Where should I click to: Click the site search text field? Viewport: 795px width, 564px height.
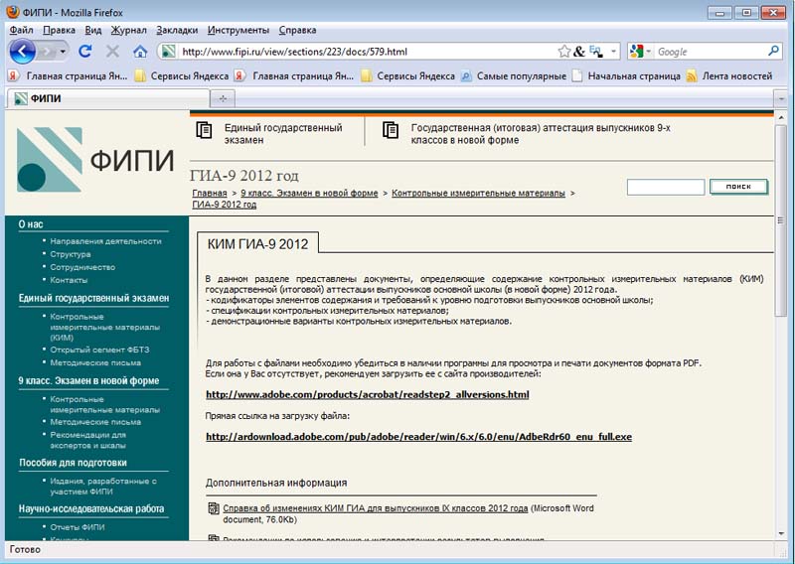666,187
